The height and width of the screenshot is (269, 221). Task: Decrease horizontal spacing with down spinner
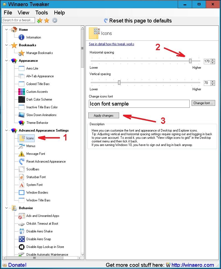click(213, 62)
